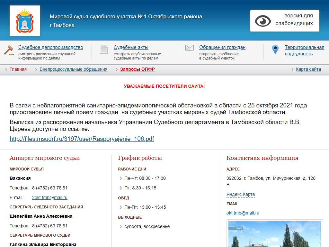Viewport: 329px width, 247px height.
Task: Open Обращения граждан section
Action: pyautogui.click(x=222, y=47)
